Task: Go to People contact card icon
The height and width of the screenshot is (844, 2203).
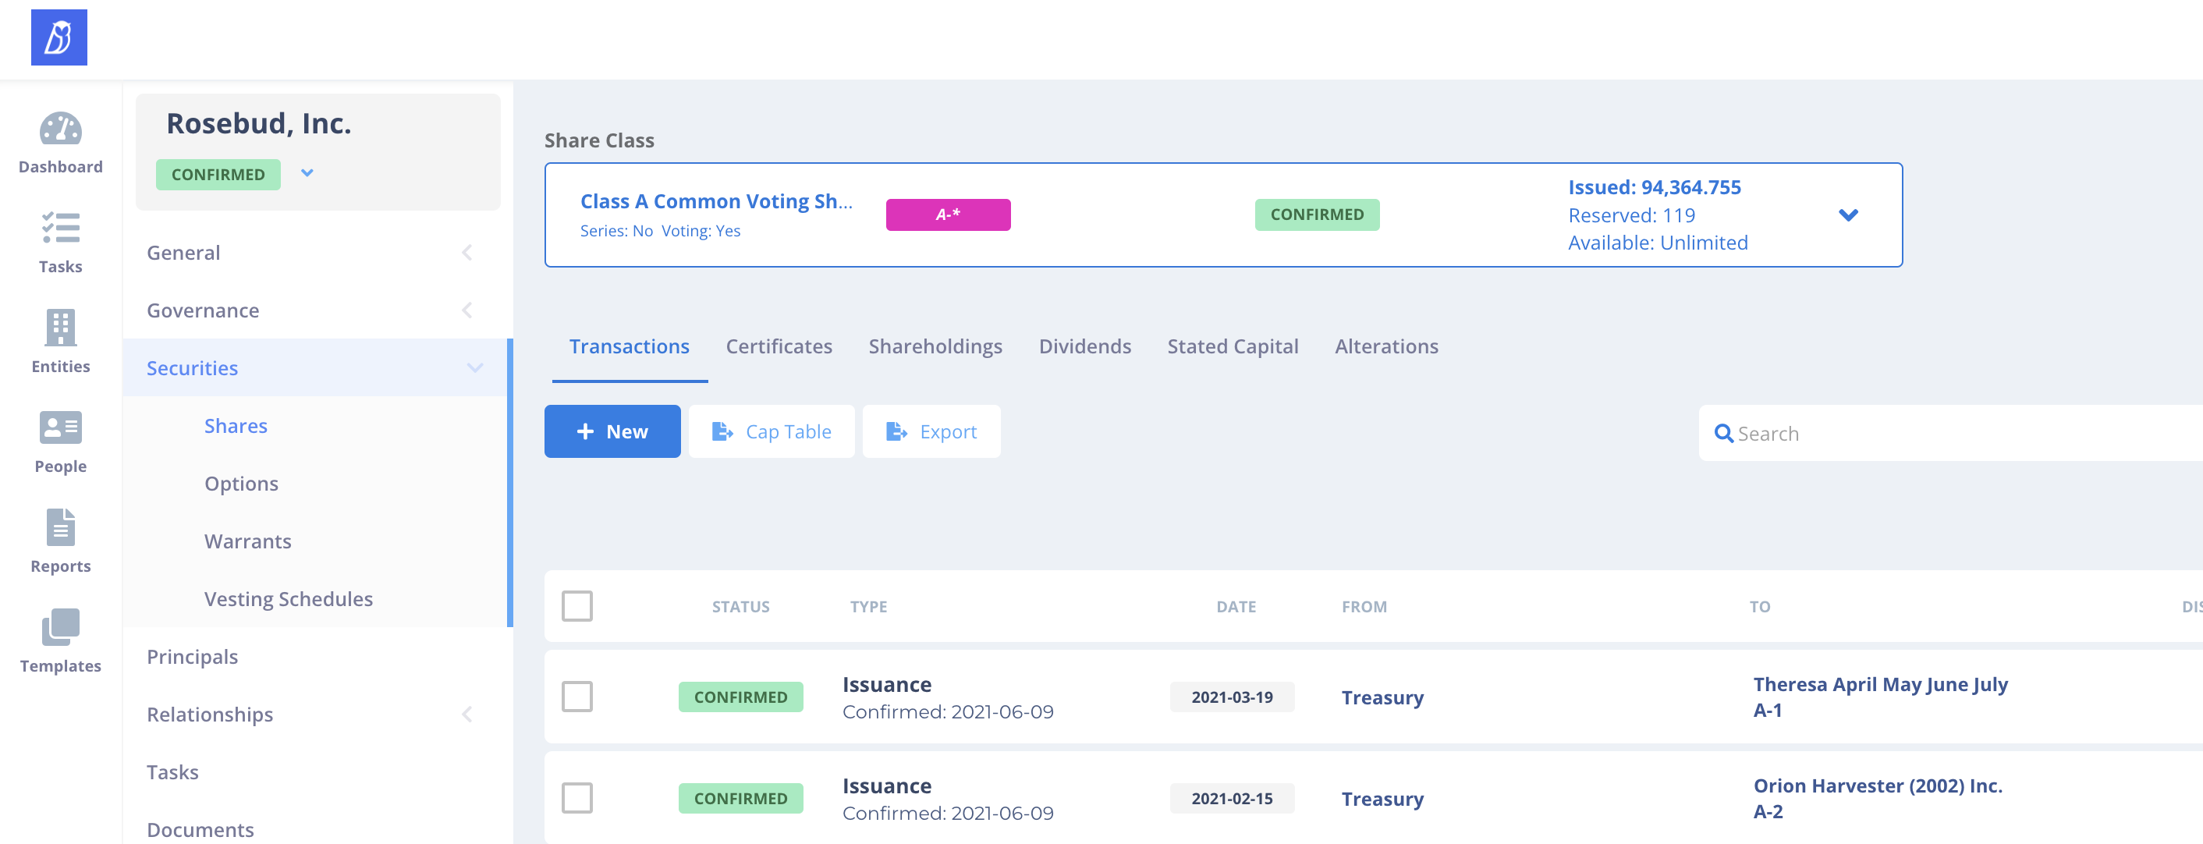Action: coord(60,427)
